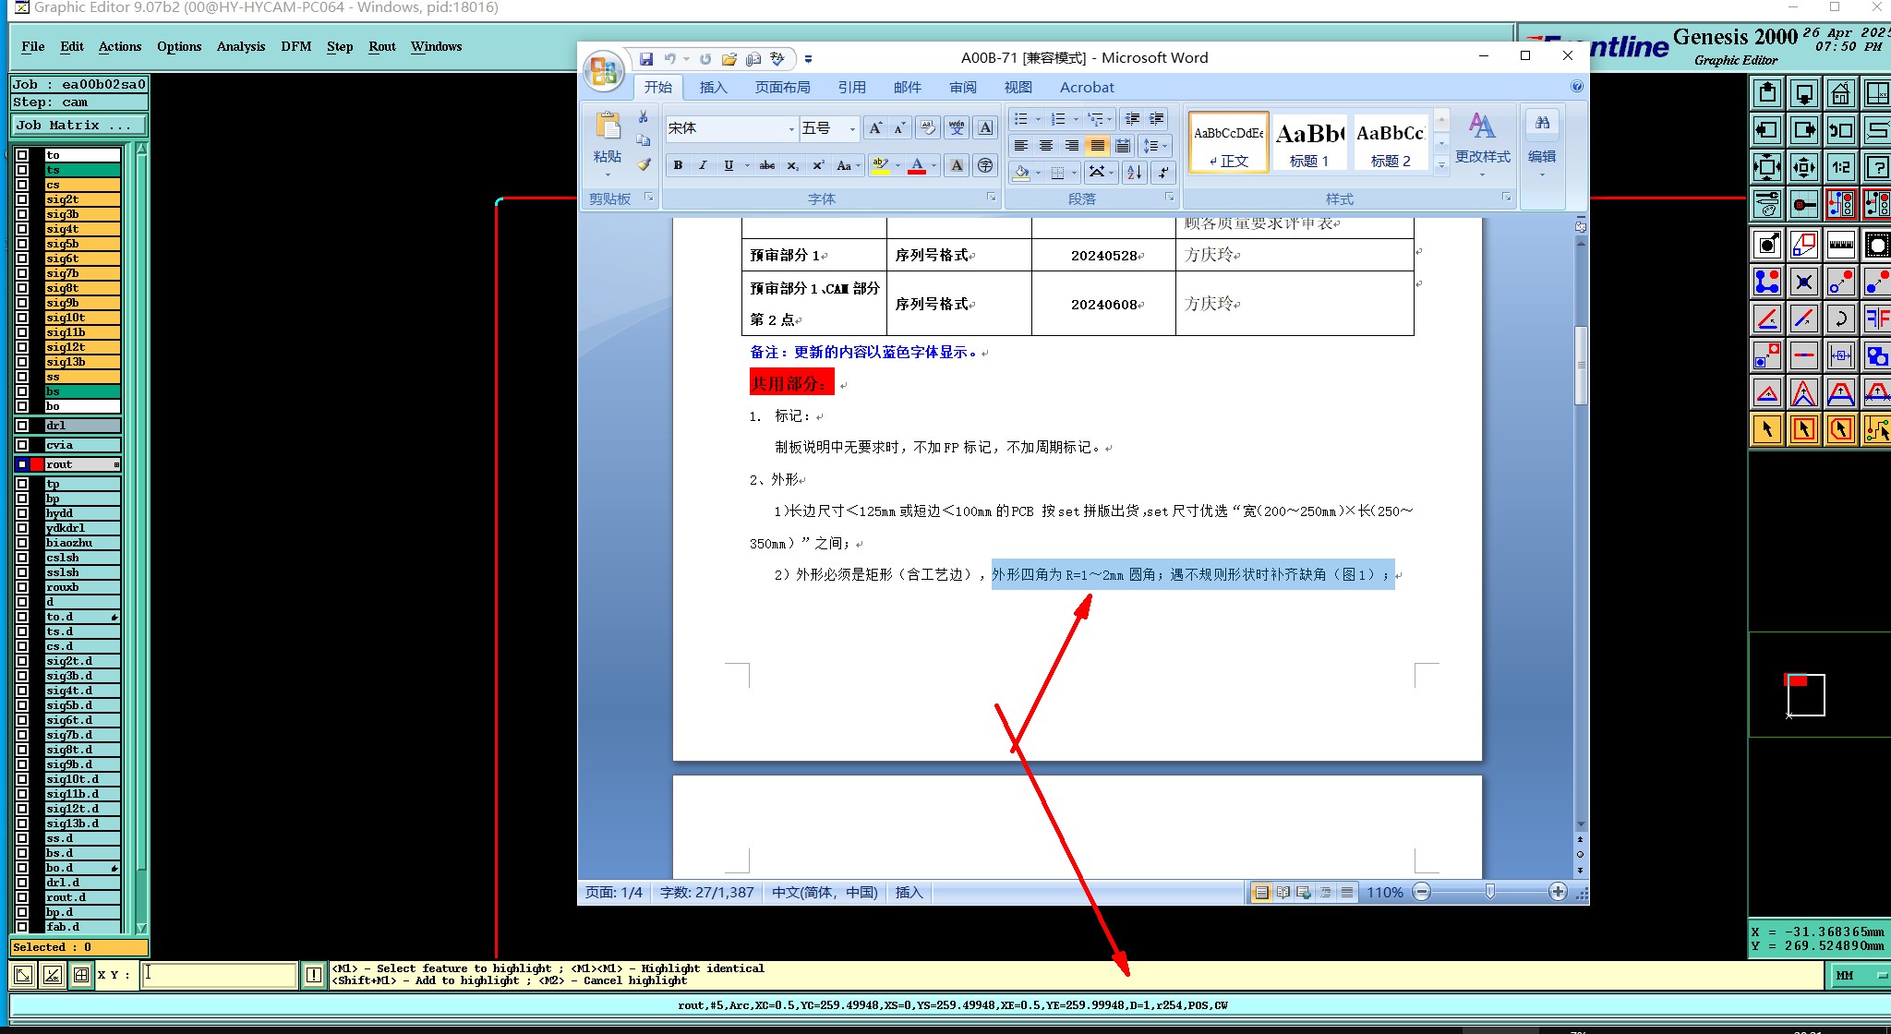Click the 更改样式 change styles button

[1482, 138]
